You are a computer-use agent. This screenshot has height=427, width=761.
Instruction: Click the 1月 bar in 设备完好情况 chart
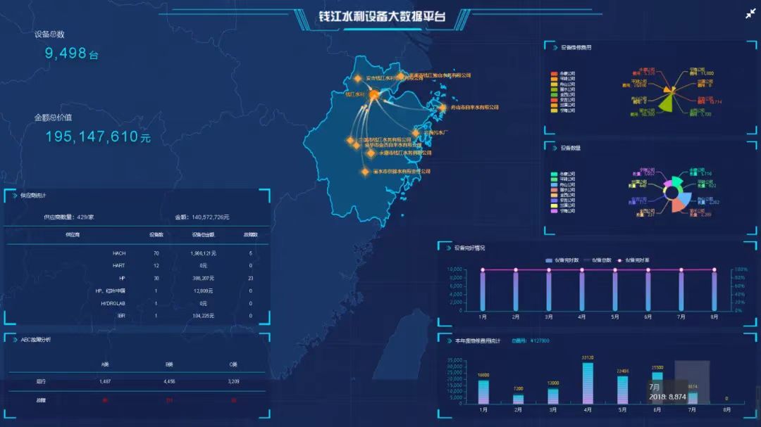coord(483,291)
